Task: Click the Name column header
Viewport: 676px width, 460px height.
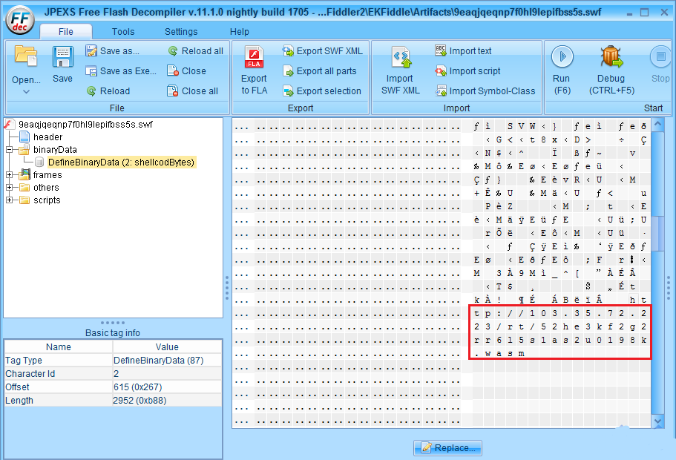Action: click(x=58, y=347)
